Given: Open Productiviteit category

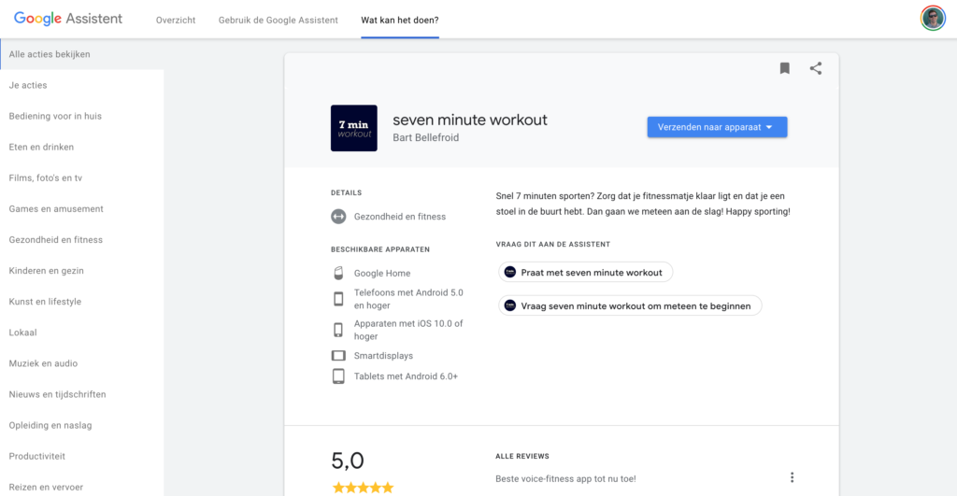Looking at the screenshot, I should pos(82,457).
